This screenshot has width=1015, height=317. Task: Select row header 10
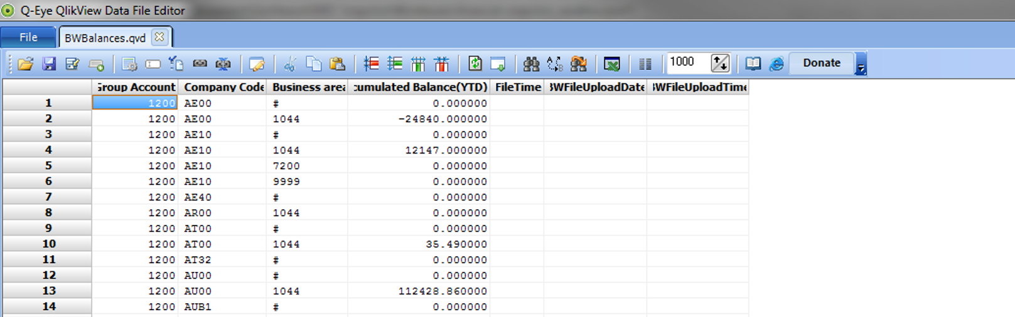pyautogui.click(x=48, y=244)
